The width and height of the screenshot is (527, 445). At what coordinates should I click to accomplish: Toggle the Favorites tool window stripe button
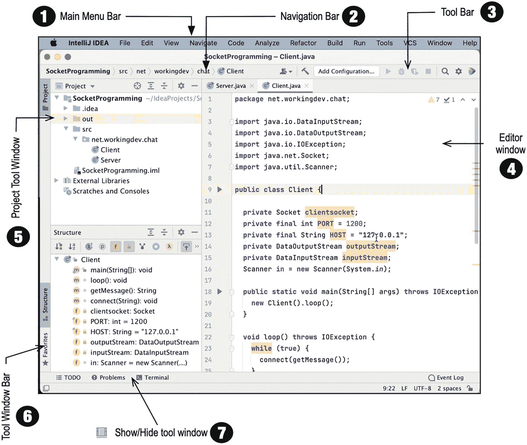point(45,349)
